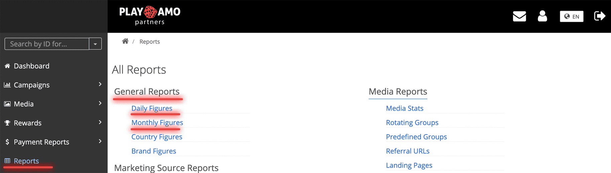Focus the Search by ID field
611x173 pixels.
[x=47, y=44]
